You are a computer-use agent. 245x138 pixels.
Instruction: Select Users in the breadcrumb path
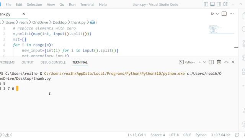click(10, 22)
